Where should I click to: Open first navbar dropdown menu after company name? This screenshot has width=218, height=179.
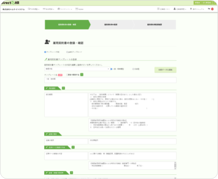point(33,9)
